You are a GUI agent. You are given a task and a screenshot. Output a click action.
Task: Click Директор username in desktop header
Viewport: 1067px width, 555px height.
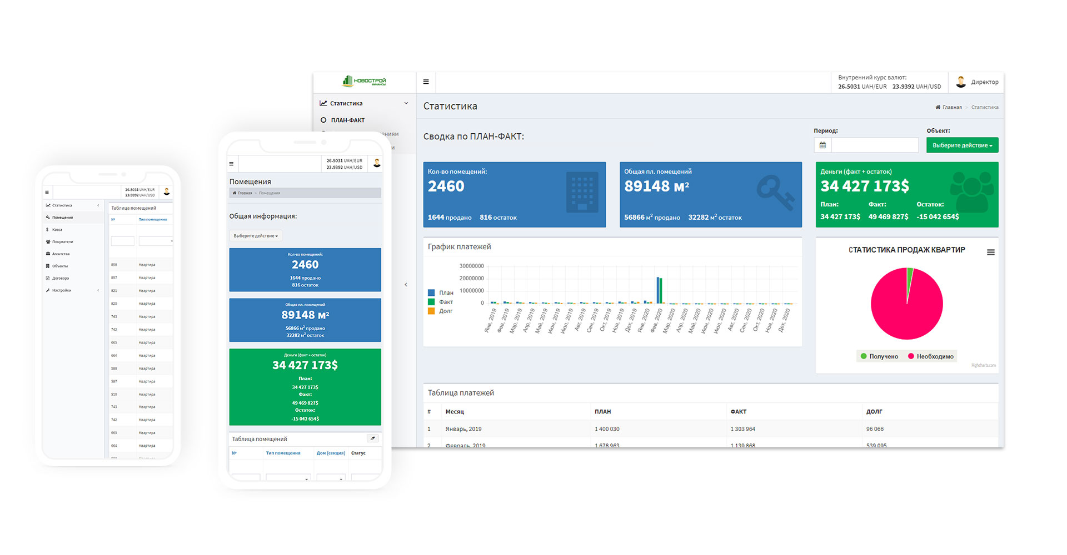(x=985, y=82)
